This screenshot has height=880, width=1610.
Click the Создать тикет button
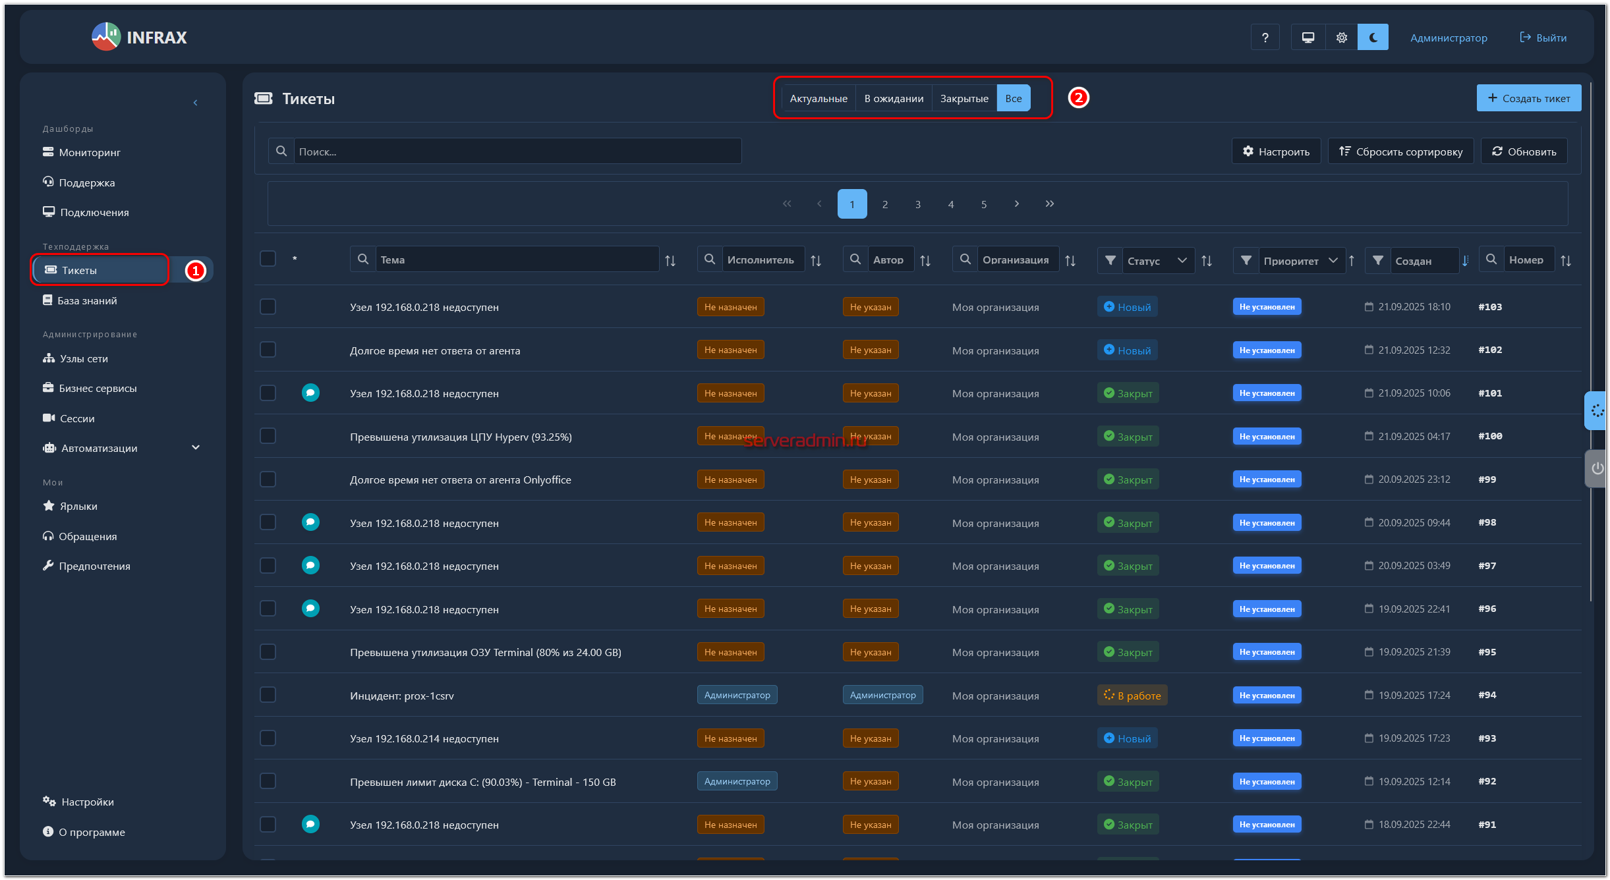coord(1528,98)
